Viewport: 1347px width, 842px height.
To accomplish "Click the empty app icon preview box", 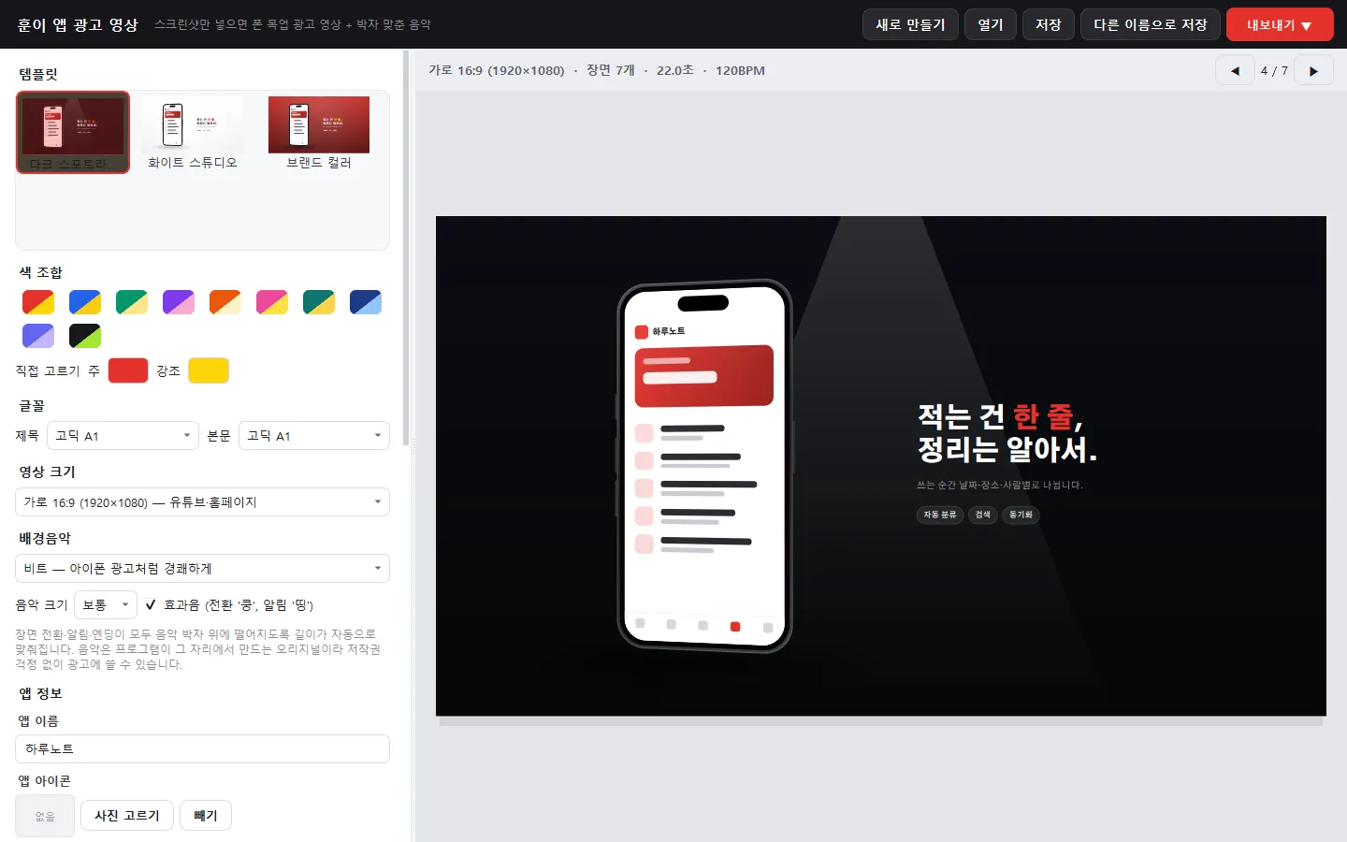I will tap(45, 816).
